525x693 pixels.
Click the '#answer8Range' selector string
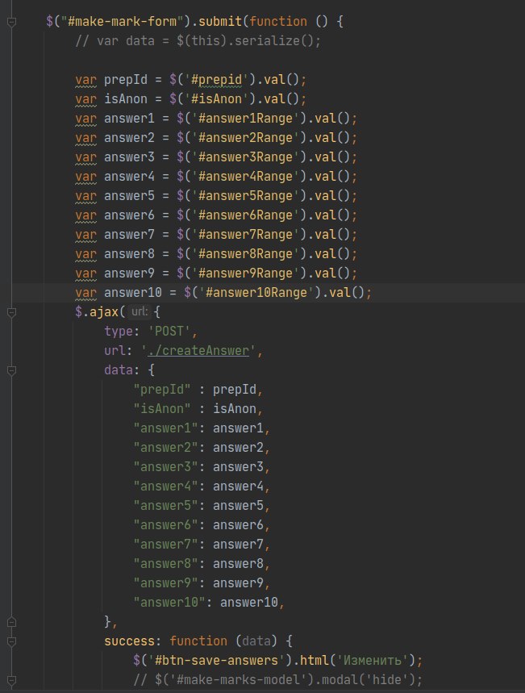(246, 253)
